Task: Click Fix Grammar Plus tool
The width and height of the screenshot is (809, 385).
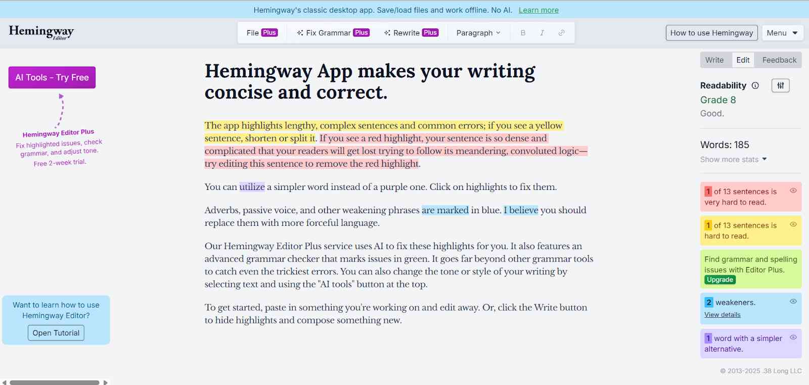Action: tap(333, 33)
